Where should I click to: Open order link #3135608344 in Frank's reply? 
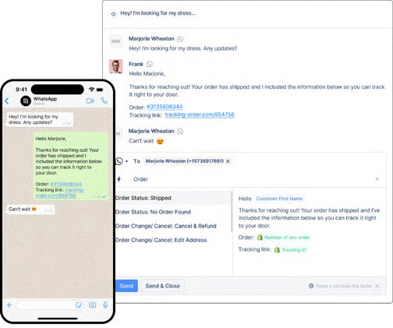[165, 107]
